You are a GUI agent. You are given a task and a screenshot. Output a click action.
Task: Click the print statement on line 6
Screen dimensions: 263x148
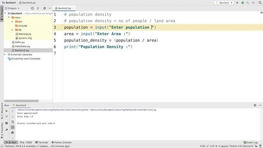[x=98, y=47]
